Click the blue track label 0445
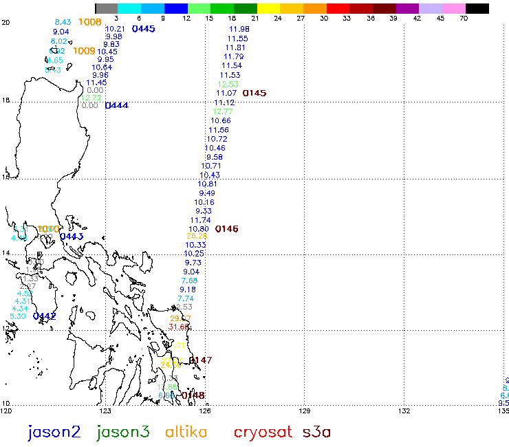 (x=144, y=29)
